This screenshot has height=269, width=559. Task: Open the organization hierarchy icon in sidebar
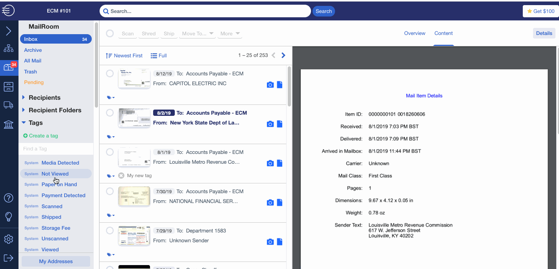click(8, 49)
